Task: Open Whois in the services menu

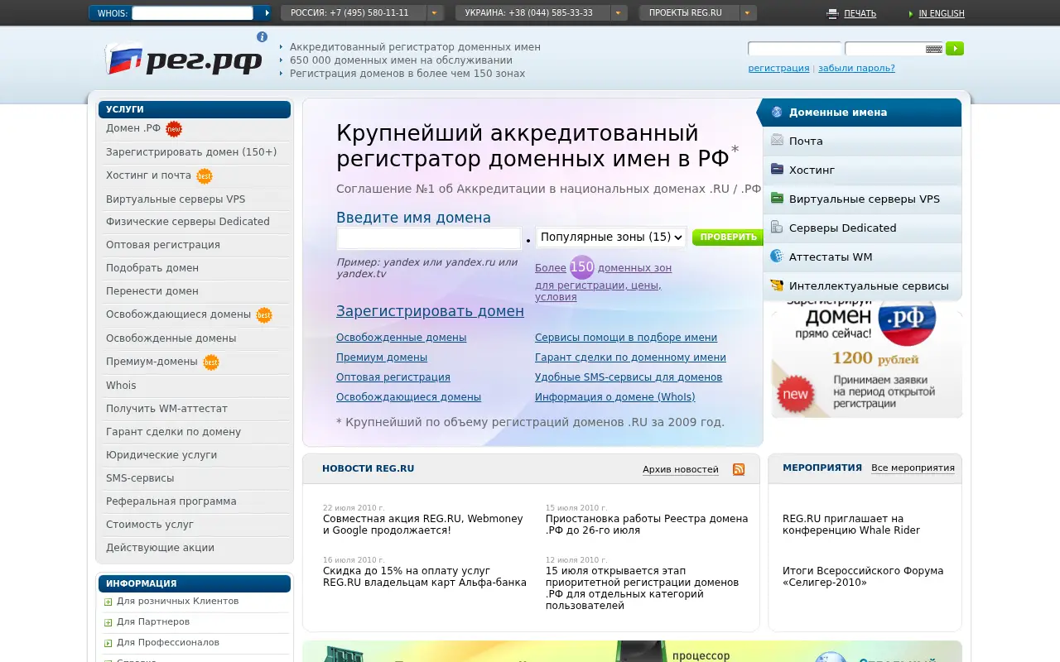Action: coord(121,386)
